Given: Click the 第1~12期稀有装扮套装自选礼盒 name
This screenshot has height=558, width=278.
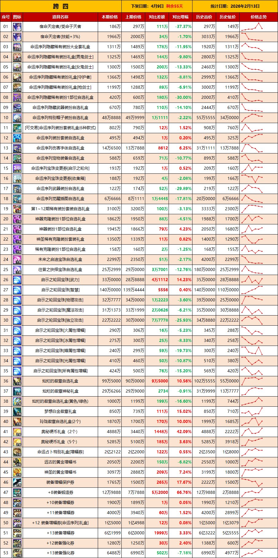Looking at the screenshot, I should coord(60,209).
